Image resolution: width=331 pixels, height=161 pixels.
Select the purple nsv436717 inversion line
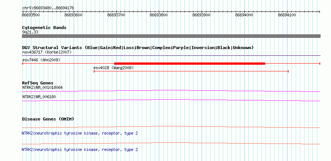pyautogui.click(x=171, y=56)
